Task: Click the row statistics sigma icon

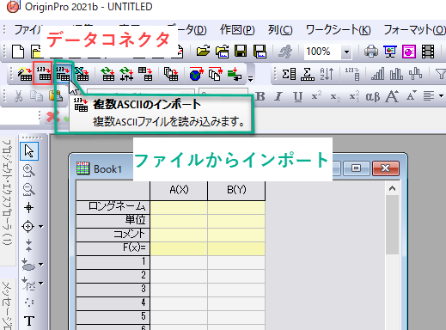Action: (x=308, y=74)
